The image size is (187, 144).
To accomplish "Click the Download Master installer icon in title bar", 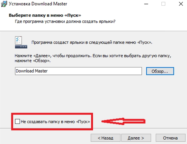I will click(4, 4).
